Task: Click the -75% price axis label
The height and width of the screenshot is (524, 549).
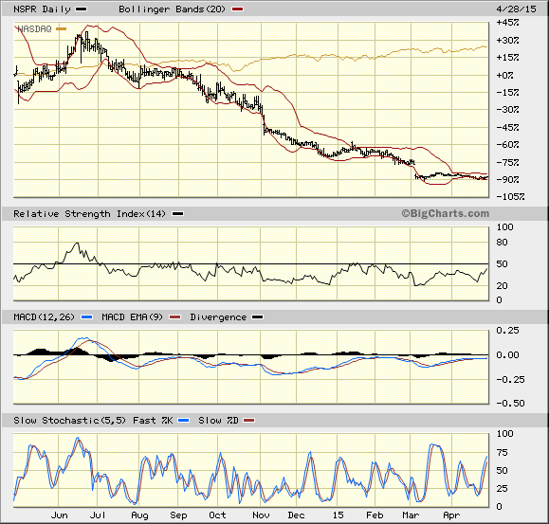Action: coord(507,162)
